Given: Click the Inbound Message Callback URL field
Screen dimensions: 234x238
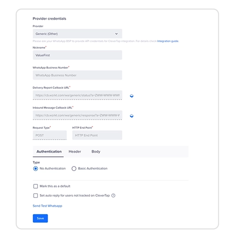Looking at the screenshot, I should pos(77,115).
